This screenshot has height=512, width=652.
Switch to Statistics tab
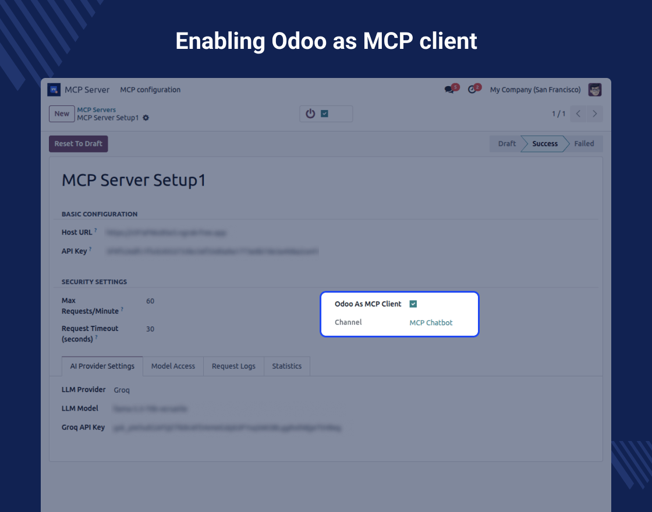pos(287,366)
